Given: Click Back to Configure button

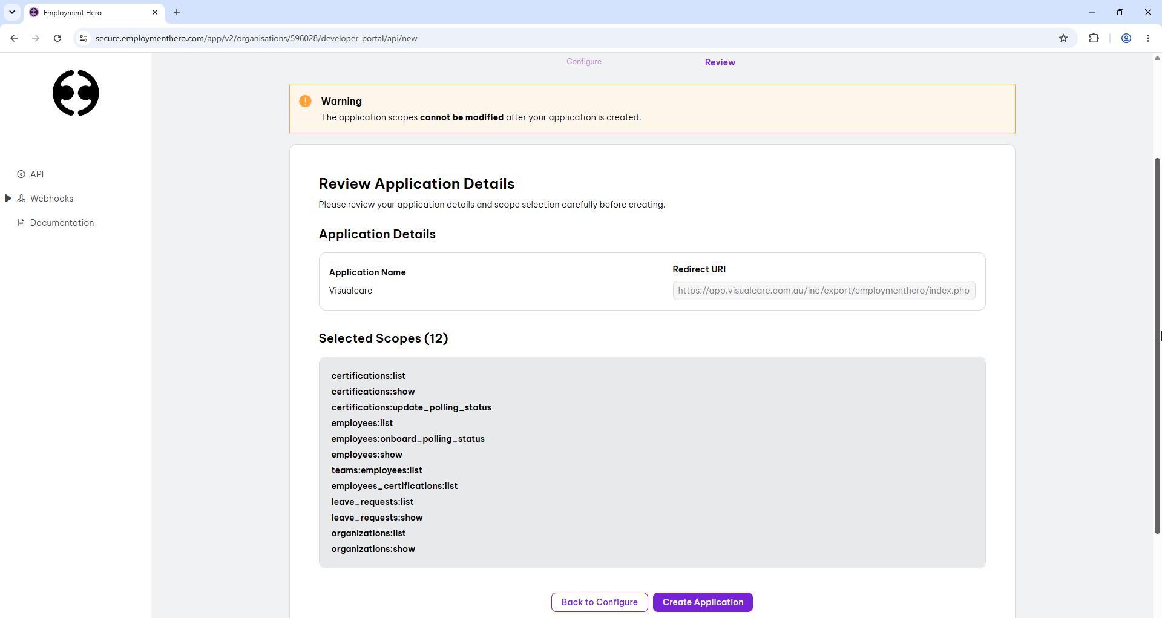Looking at the screenshot, I should tap(600, 602).
